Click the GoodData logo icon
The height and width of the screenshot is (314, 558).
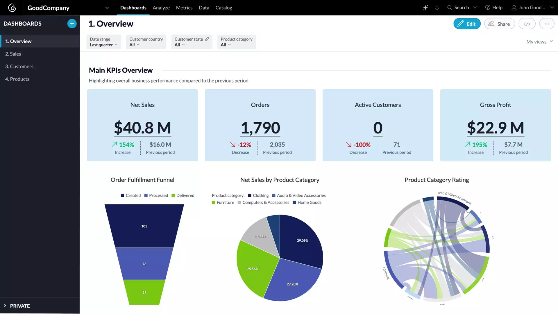tap(12, 8)
